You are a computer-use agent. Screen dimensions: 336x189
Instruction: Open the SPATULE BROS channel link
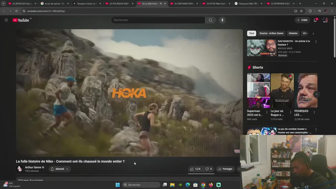pyautogui.click(x=285, y=49)
